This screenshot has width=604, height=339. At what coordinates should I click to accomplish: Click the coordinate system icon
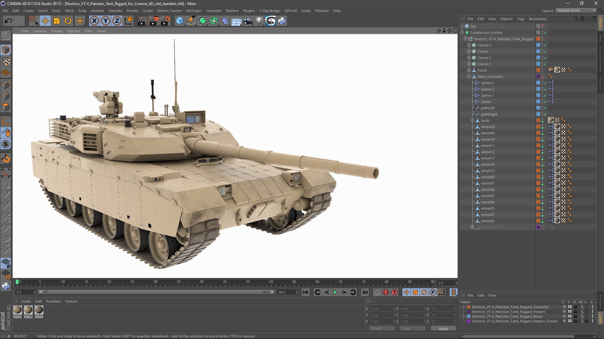point(129,21)
